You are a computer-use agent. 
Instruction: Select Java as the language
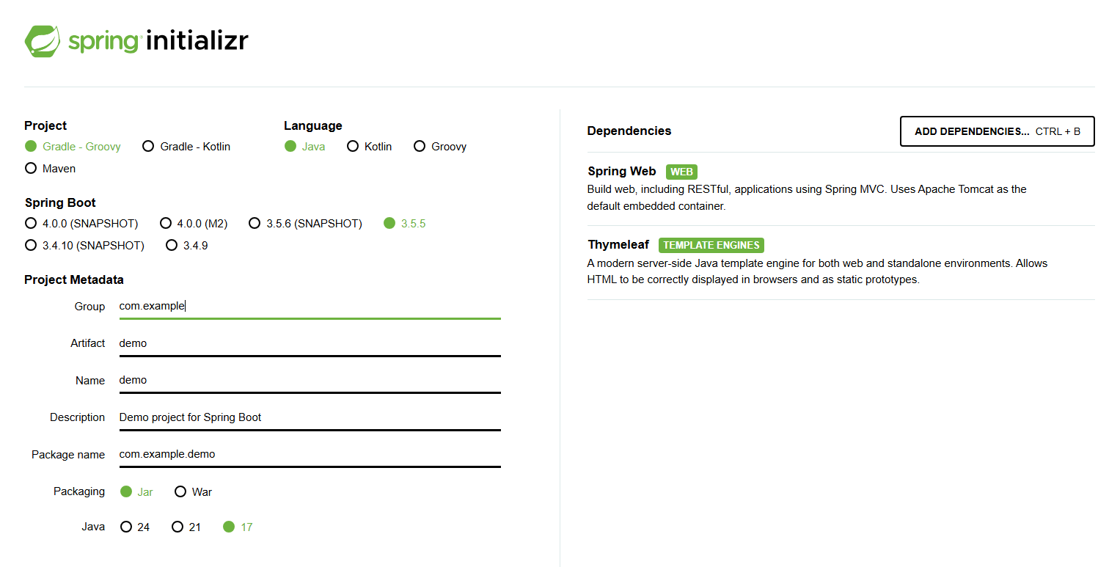tap(304, 147)
